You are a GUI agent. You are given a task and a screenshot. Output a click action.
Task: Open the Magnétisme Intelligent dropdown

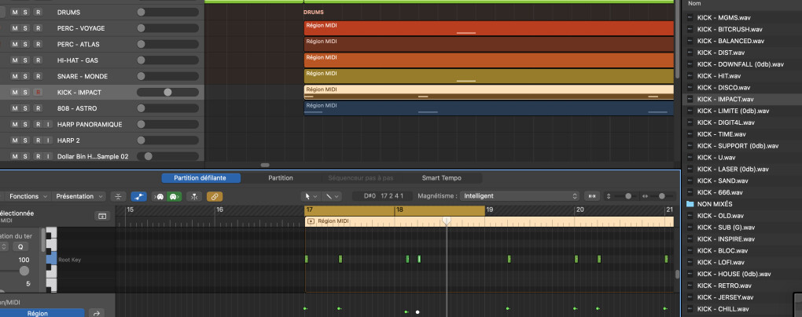(520, 196)
